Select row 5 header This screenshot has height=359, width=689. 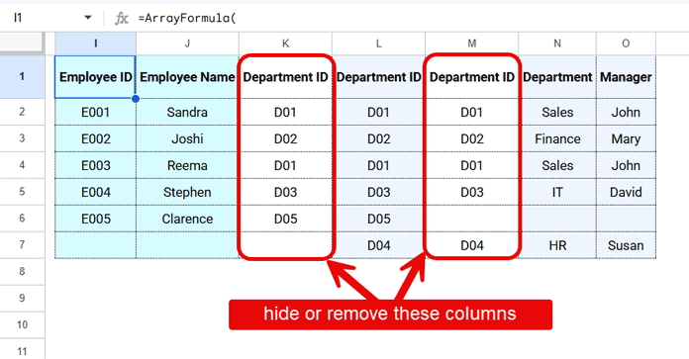(22, 192)
